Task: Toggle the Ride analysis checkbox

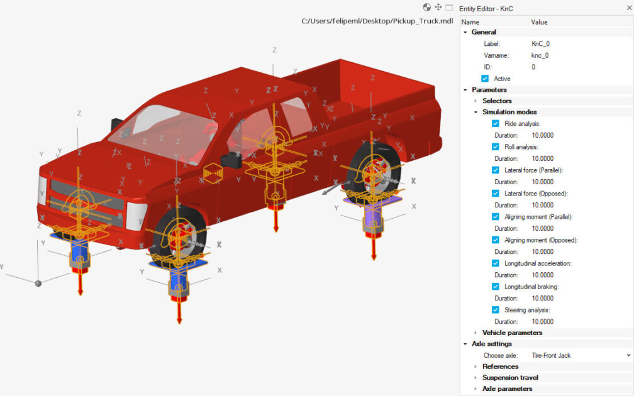Action: click(x=496, y=124)
